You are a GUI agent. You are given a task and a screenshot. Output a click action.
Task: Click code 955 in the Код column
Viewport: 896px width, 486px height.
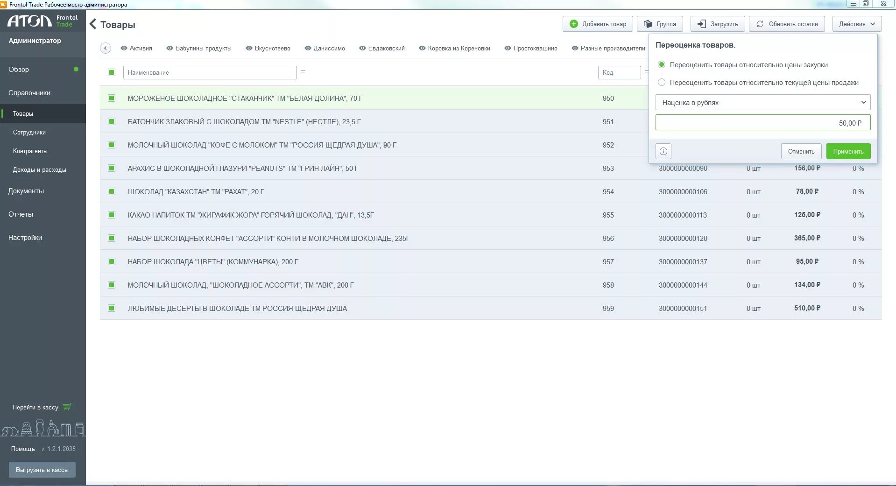click(608, 215)
